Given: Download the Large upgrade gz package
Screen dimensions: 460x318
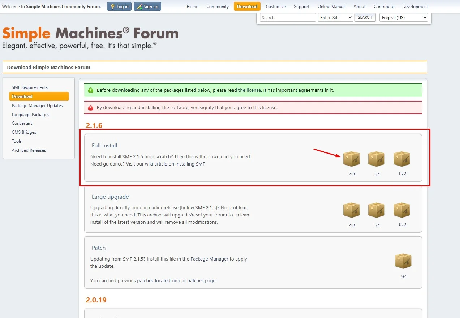Looking at the screenshot, I should tap(377, 210).
